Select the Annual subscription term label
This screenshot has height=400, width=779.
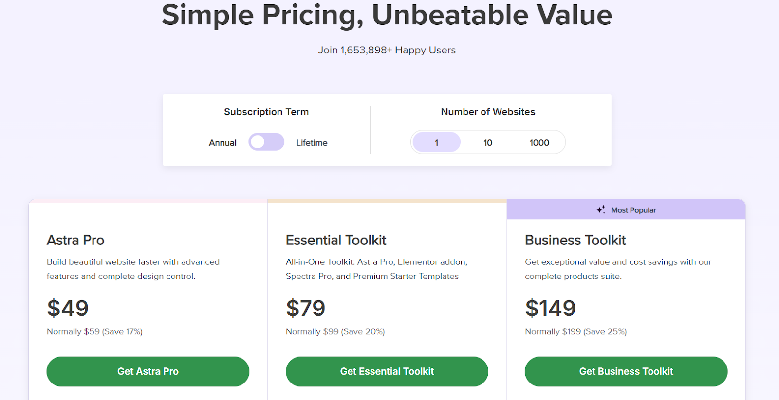[x=223, y=143]
